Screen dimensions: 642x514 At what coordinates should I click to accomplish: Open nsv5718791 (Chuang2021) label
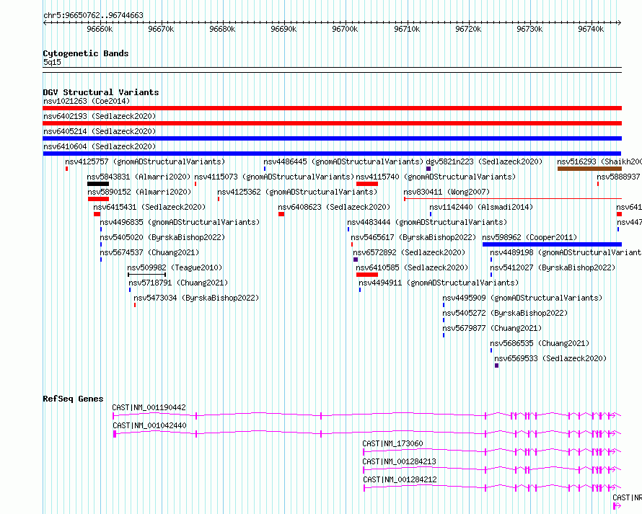click(x=178, y=283)
